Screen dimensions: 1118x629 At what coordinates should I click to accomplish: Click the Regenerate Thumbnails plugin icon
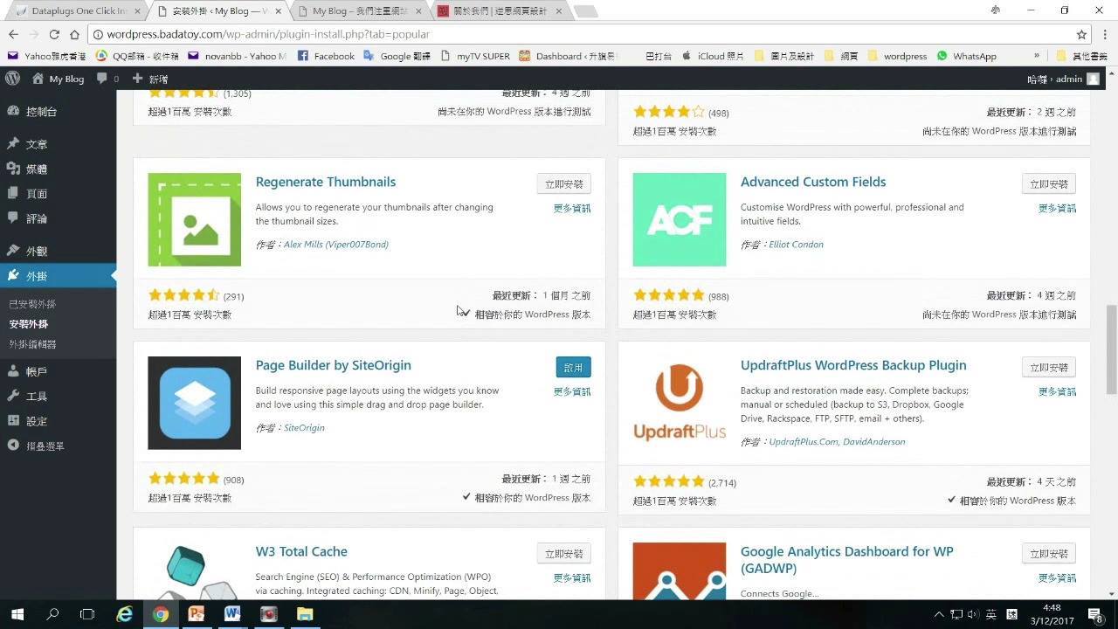click(195, 219)
